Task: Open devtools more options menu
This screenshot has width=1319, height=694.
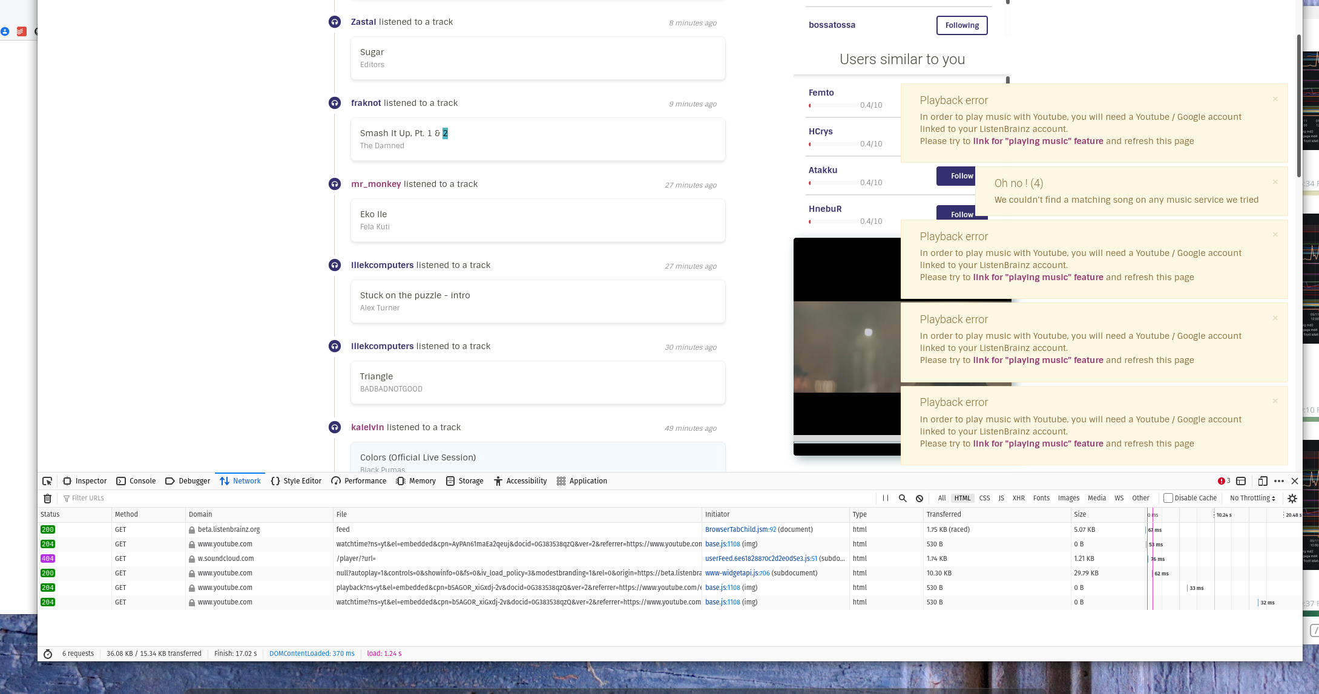Action: click(1279, 481)
